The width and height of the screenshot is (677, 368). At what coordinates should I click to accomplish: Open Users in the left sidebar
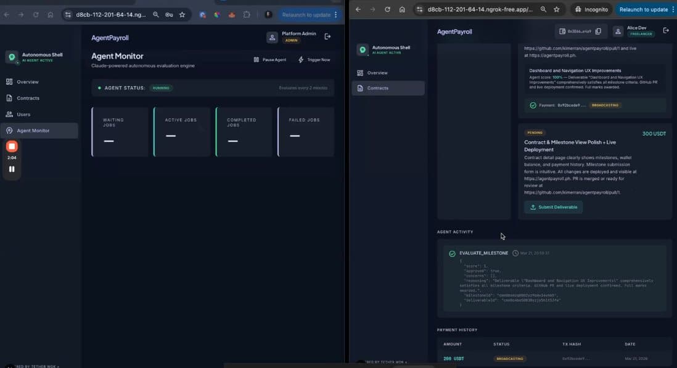point(23,114)
